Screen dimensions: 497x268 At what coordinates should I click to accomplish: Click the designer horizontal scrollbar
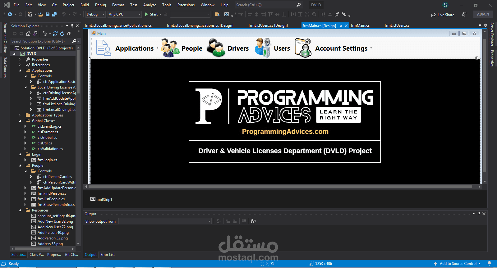pos(280,187)
